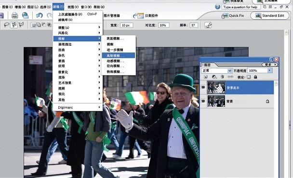Image resolution: width=293 pixels, height=178 pixels.
Task: Open the 更多 panel menu button
Action: (270, 64)
